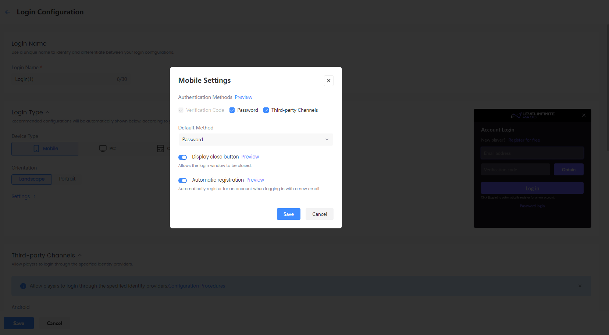Cancel the Mobile Settings dialog

tap(320, 214)
